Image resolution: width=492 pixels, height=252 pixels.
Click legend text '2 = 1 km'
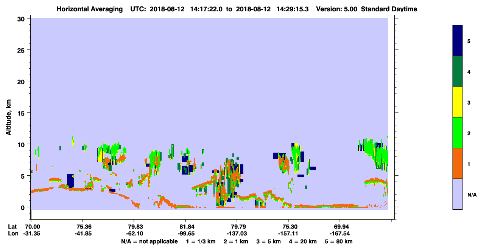[236, 241]
